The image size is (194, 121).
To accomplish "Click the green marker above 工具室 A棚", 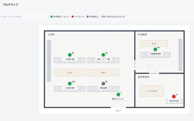I will coord(70,55).
